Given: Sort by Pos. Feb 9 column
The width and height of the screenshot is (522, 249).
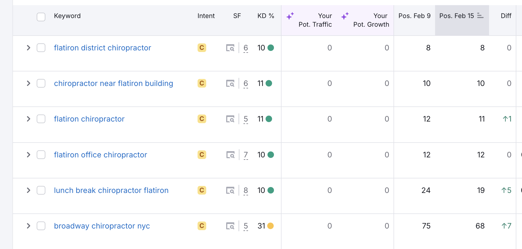Looking at the screenshot, I should point(415,16).
